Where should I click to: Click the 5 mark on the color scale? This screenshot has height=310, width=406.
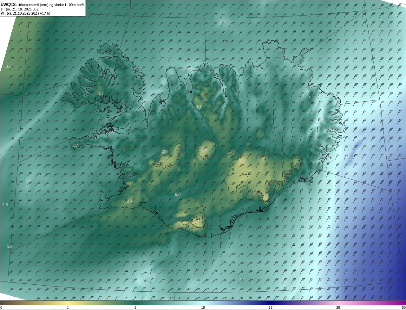coord(135,308)
